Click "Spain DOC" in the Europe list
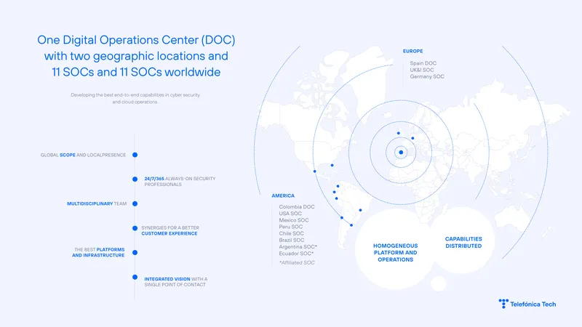The image size is (582, 327). 423,63
